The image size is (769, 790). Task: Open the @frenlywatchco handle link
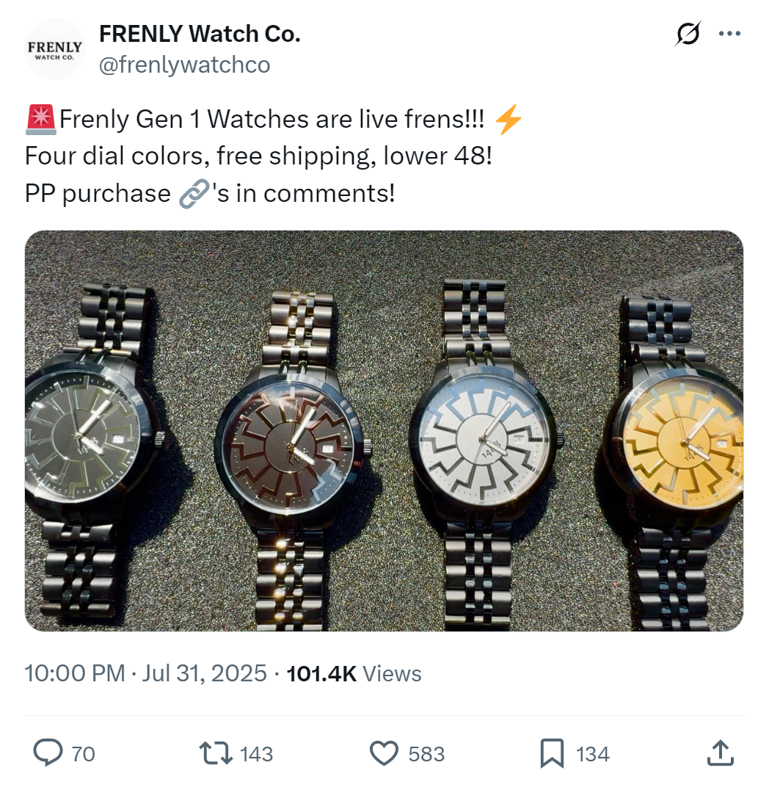184,65
